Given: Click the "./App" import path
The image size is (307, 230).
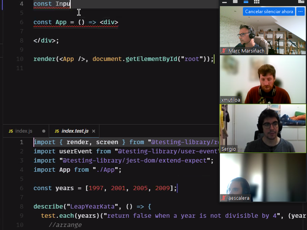Looking at the screenshot, I should coord(105,169).
